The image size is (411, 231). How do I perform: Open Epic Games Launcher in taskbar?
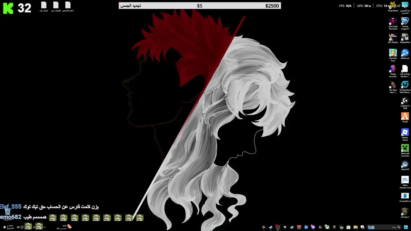pyautogui.click(x=334, y=227)
